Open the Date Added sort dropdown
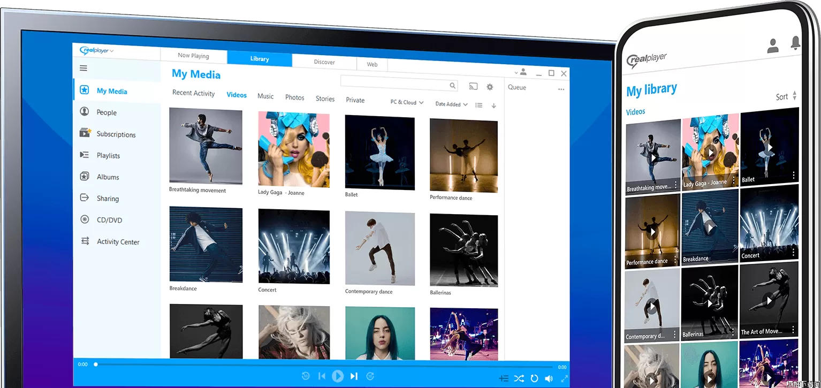 [451, 104]
